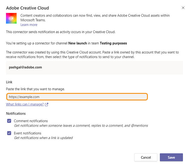Click the 'Testing purposes' team name
Viewport: 188px width, 167px height.
click(x=113, y=43)
